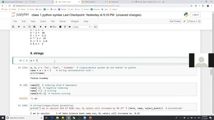Click the Not Trusted button
The image size is (214, 120).
(175, 21)
